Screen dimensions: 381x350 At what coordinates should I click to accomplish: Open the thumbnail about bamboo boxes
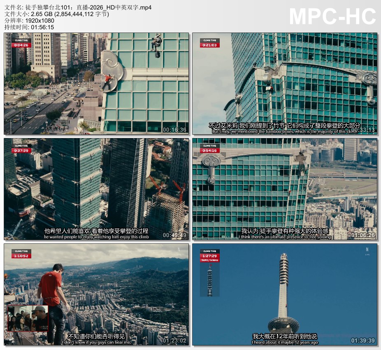coord(285,84)
